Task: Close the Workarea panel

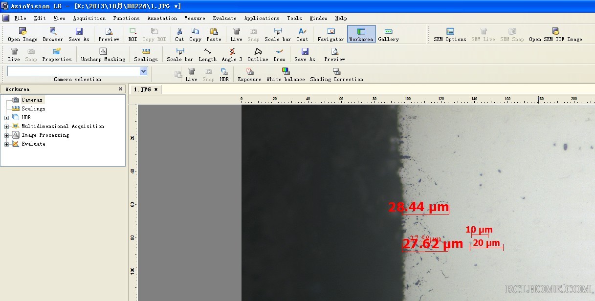Action: click(121, 89)
